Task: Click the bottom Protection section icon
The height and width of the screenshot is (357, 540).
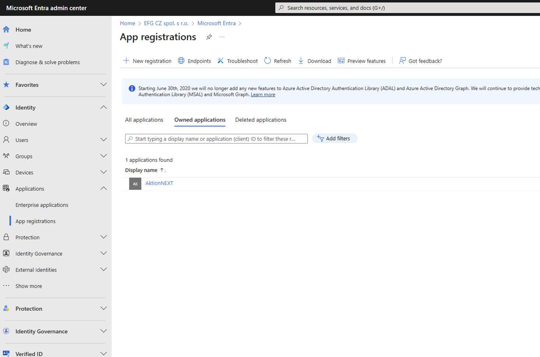Action: point(6,308)
